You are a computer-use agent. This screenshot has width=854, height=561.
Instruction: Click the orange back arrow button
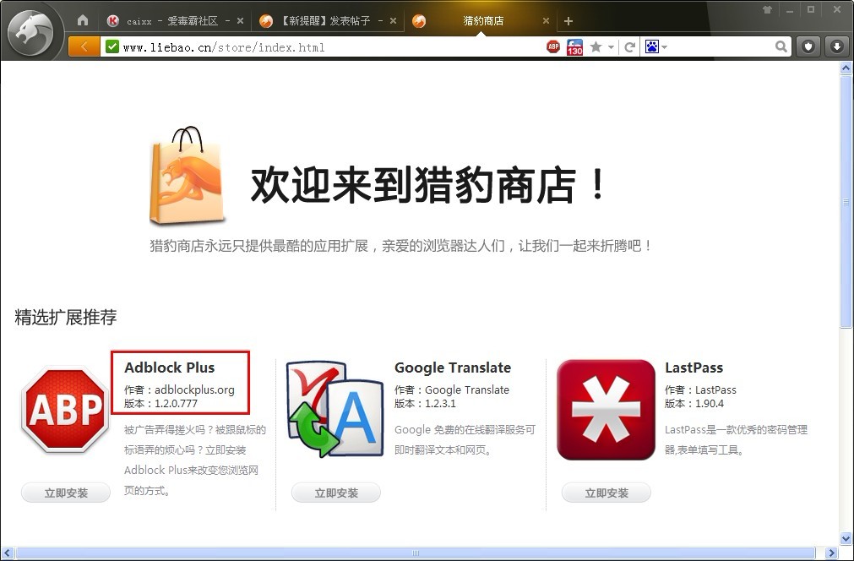[x=84, y=46]
